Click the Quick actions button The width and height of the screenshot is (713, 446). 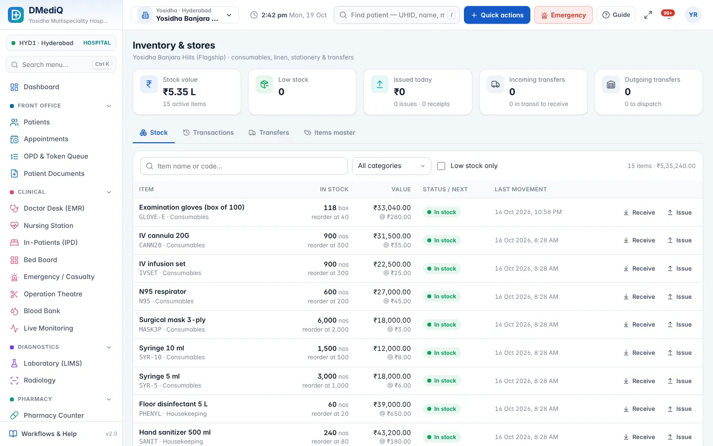(x=497, y=15)
